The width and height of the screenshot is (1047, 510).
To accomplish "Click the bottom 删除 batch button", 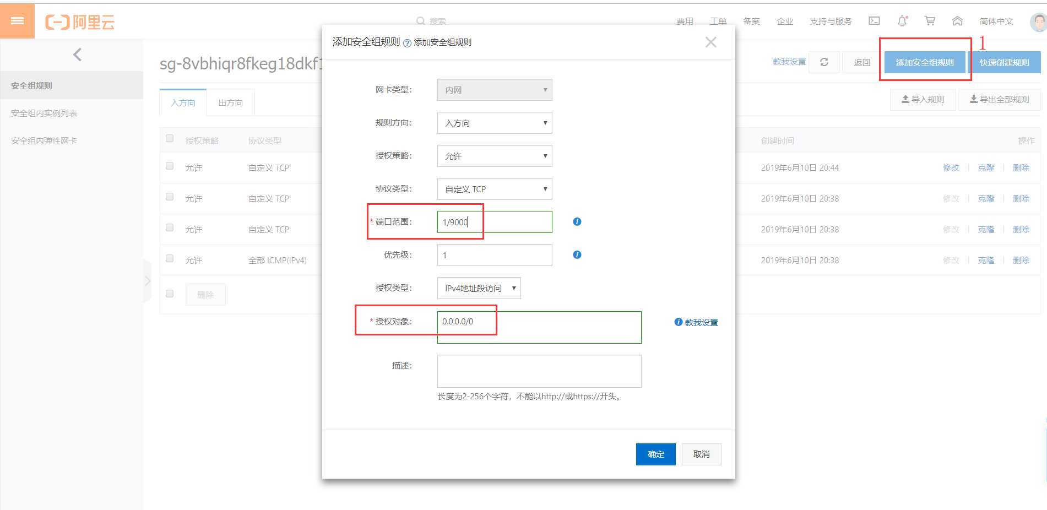I will 205,295.
